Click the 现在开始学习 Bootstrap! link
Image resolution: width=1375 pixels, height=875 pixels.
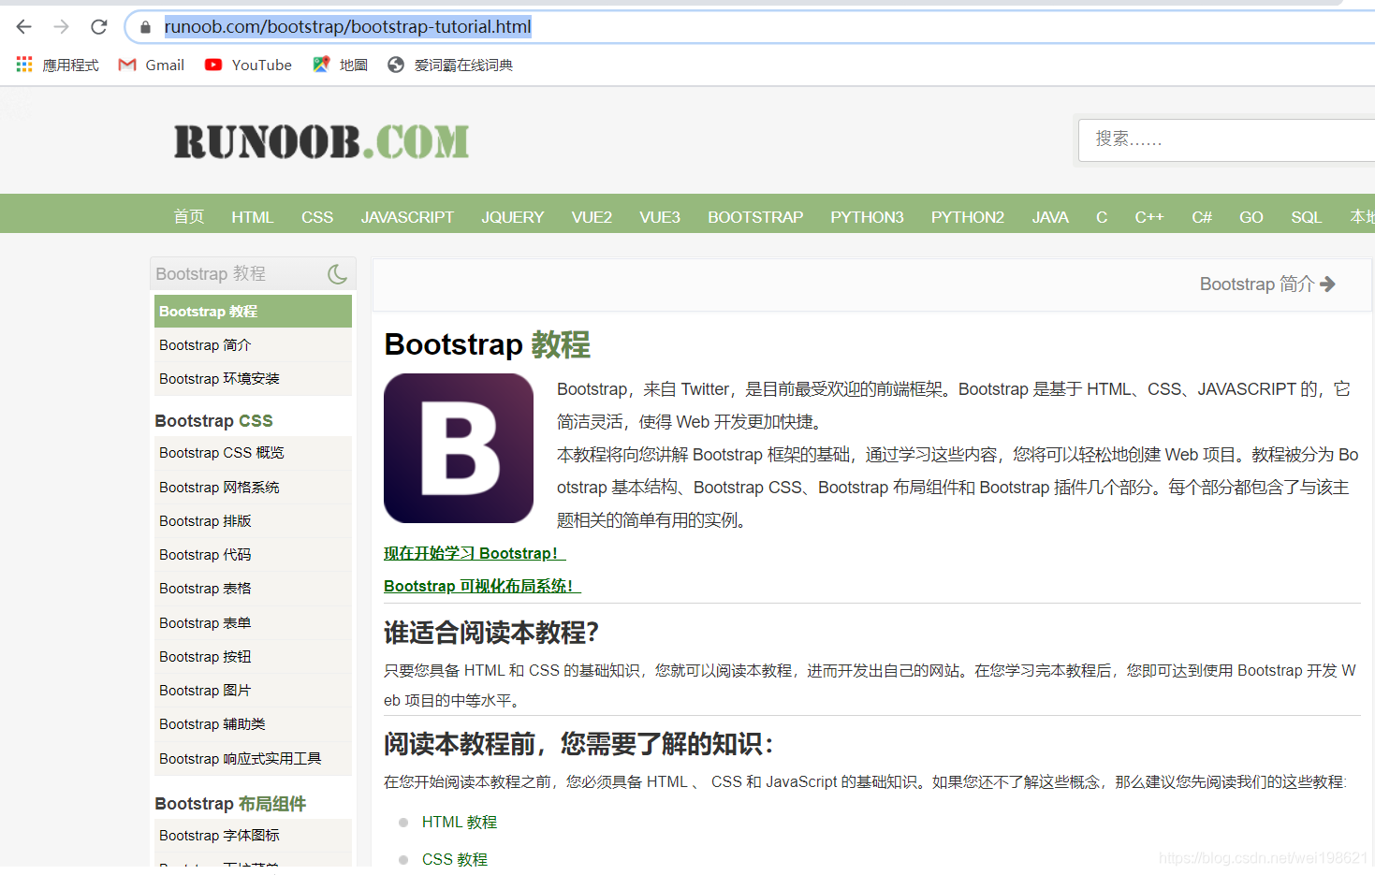(x=475, y=554)
